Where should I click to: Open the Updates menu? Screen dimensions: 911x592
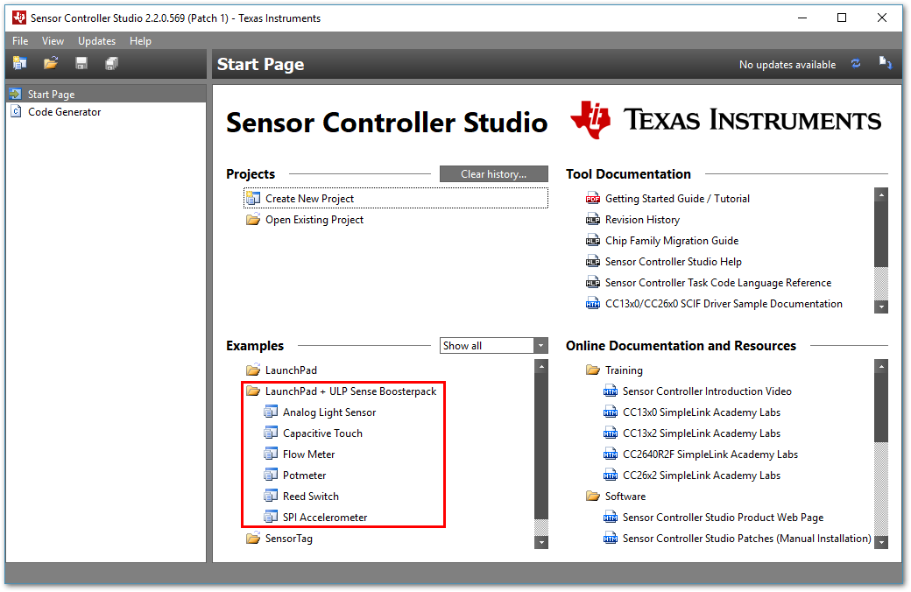(96, 41)
